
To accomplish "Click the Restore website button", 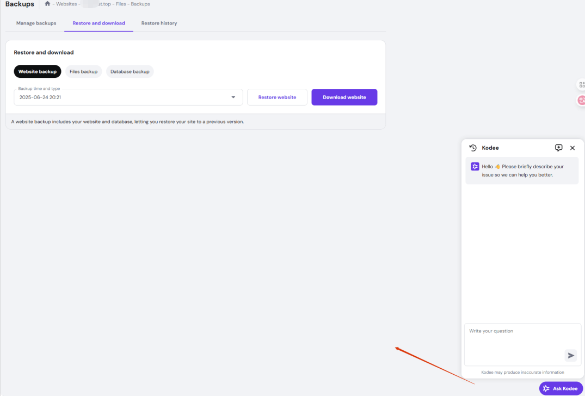I will pyautogui.click(x=277, y=97).
